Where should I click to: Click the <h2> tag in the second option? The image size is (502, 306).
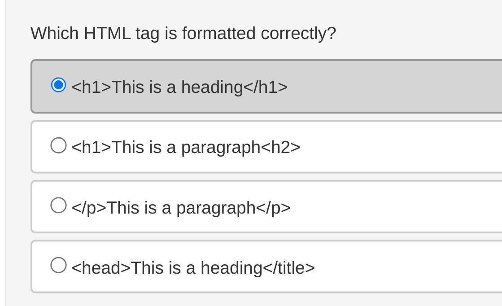281,147
